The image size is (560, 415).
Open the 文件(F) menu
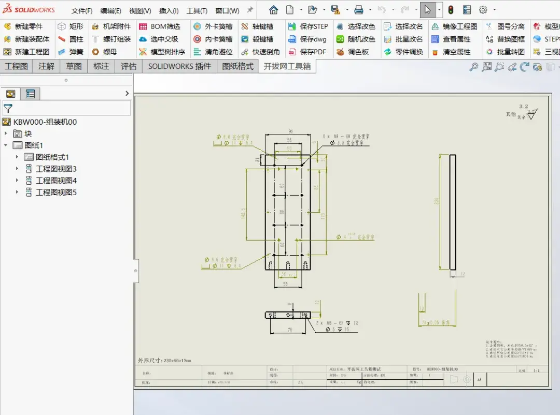[x=82, y=11]
